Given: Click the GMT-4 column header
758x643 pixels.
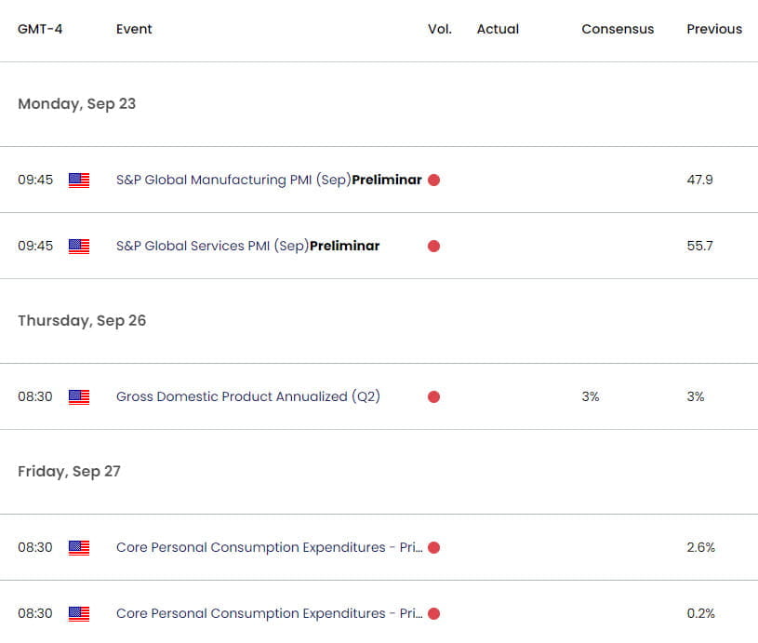Looking at the screenshot, I should [40, 29].
